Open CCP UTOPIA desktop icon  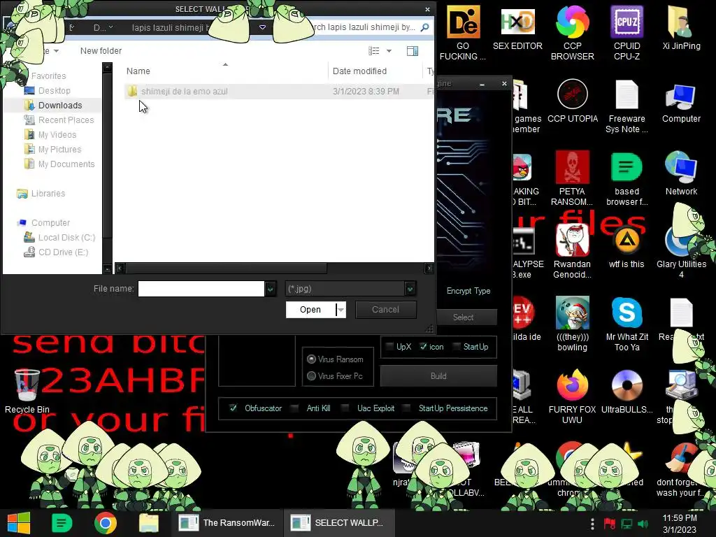click(x=572, y=101)
